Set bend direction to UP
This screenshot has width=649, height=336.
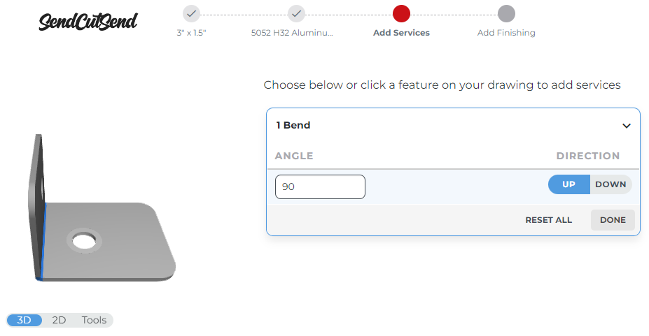pos(568,184)
